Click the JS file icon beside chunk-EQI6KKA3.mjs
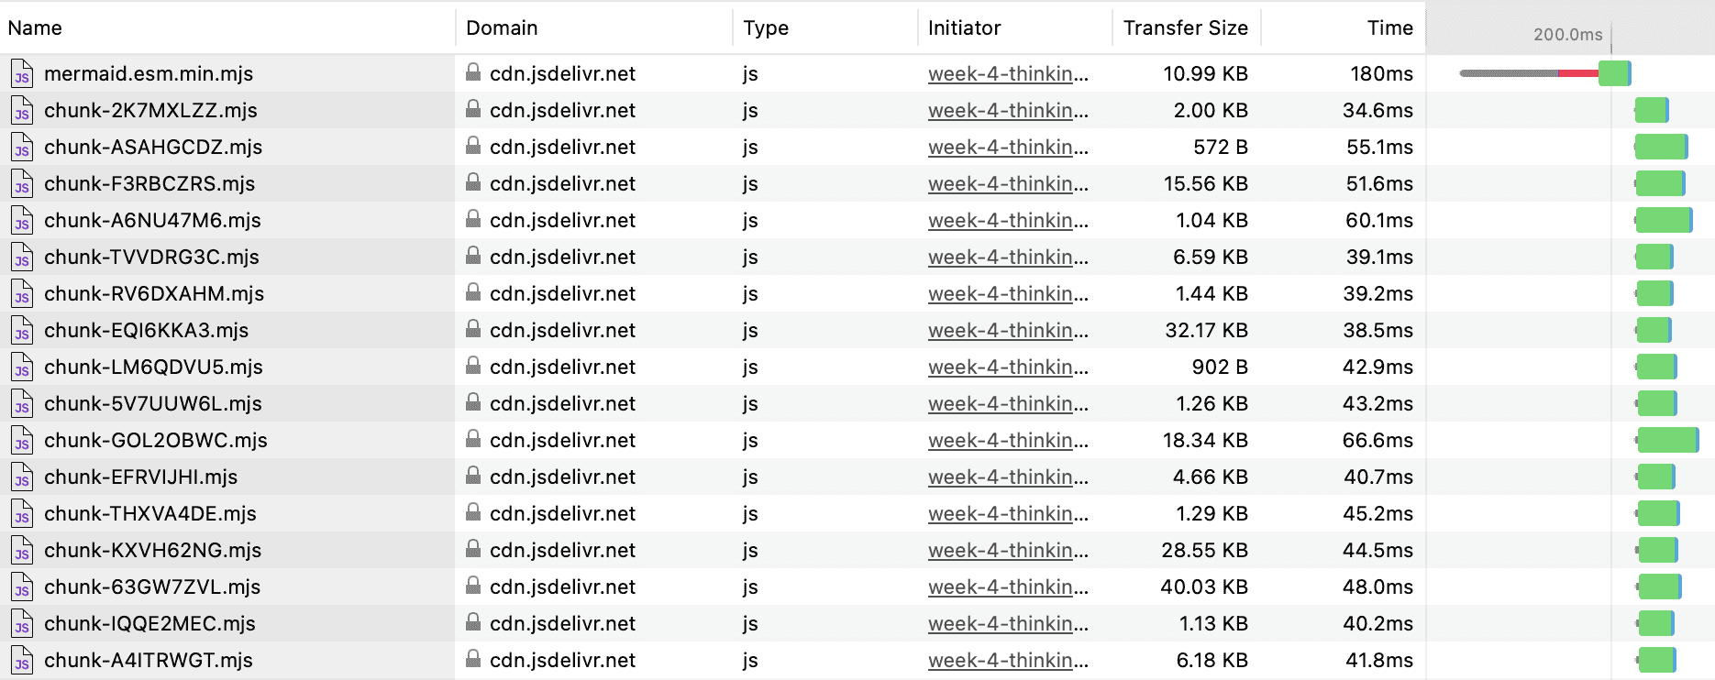The width and height of the screenshot is (1715, 680). tap(22, 331)
